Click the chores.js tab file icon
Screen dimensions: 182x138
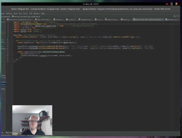click(x=54, y=19)
